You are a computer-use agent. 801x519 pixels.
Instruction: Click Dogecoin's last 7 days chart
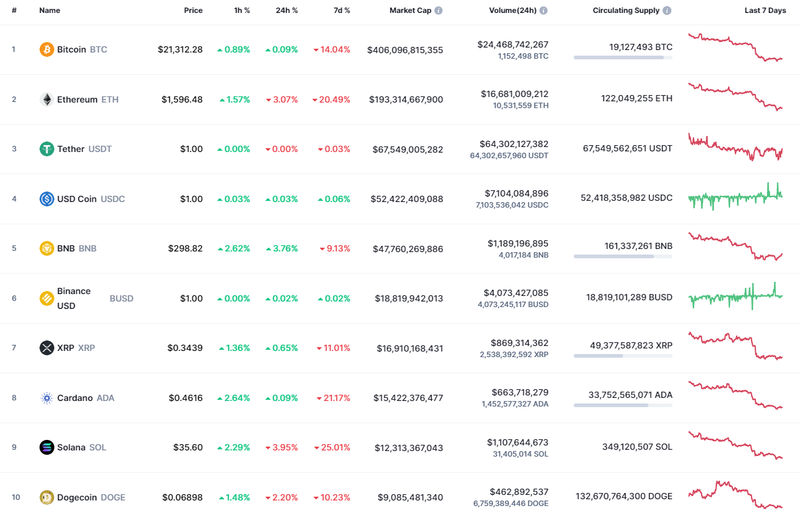tap(735, 494)
